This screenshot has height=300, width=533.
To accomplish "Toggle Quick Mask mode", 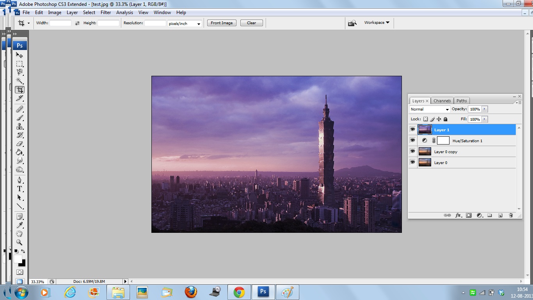I will tap(20, 272).
